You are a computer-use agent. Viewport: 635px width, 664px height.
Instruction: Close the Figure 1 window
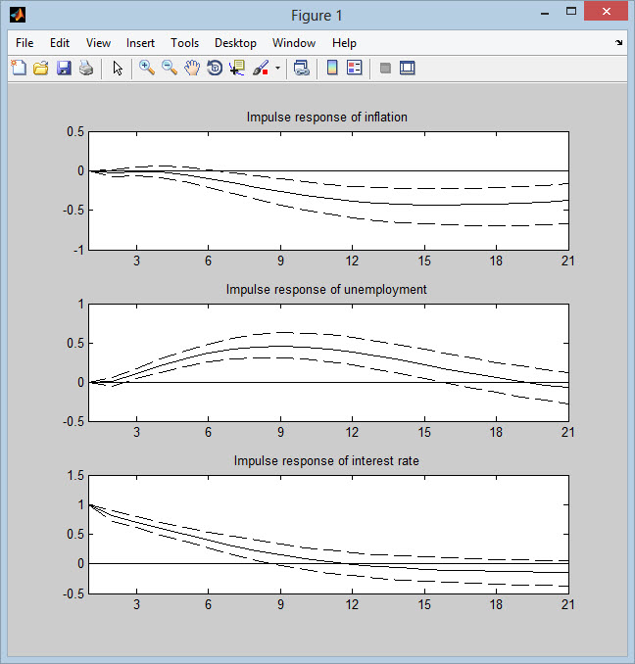pos(606,12)
